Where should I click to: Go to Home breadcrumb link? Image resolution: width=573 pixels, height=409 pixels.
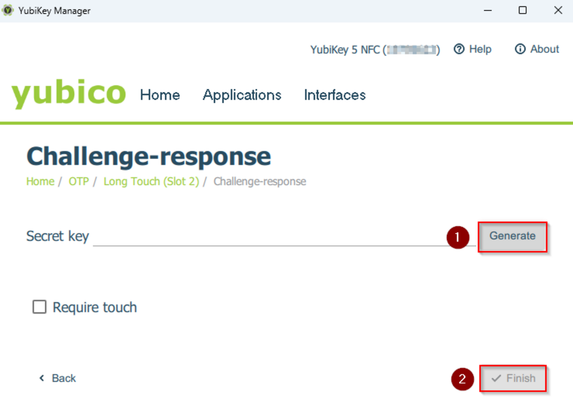pyautogui.click(x=40, y=181)
